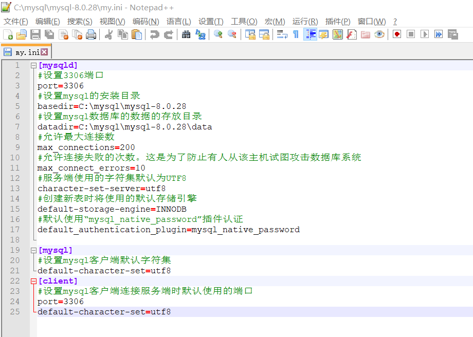The height and width of the screenshot is (337, 473).
Task: Toggle show all characters pilcrow icon
Action: pyautogui.click(x=296, y=34)
